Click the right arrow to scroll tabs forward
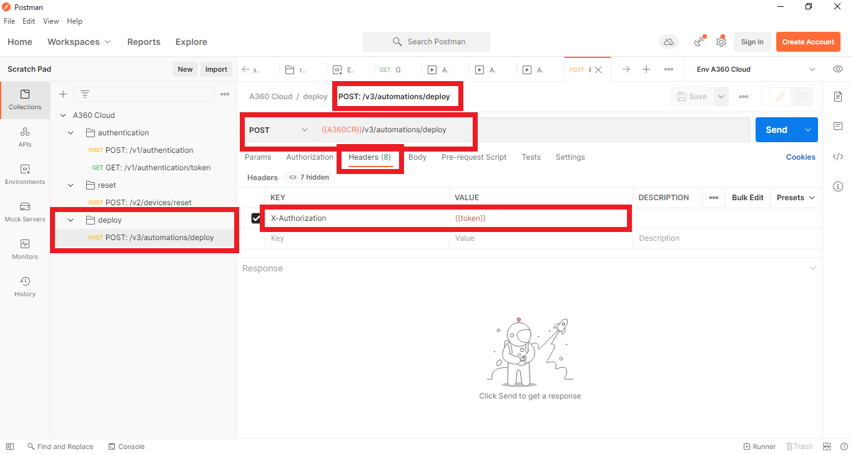 pos(626,69)
